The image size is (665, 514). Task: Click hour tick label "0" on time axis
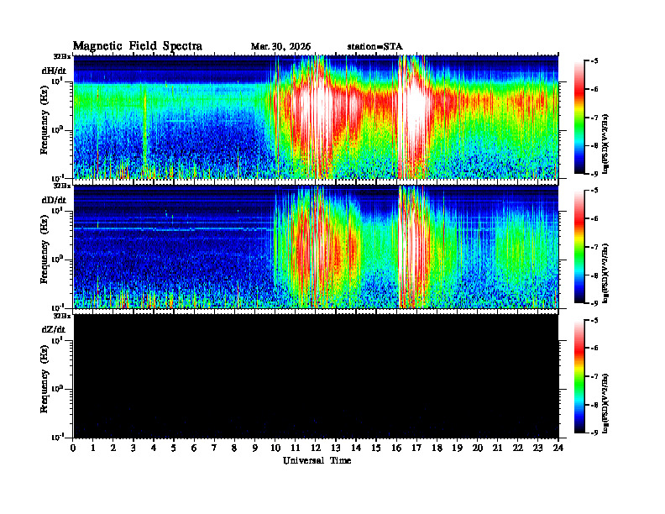(x=73, y=448)
